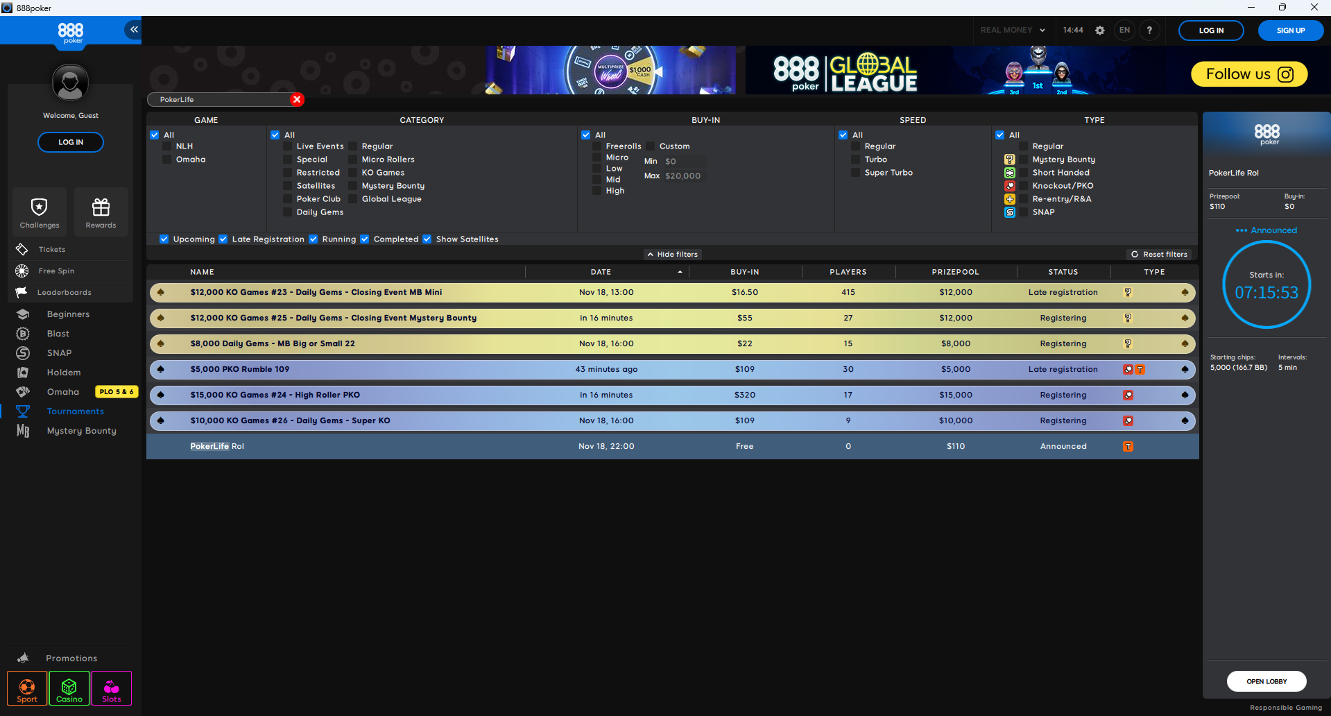Open the Challenges panel
Viewport: 1331px width, 716px height.
coord(39,211)
